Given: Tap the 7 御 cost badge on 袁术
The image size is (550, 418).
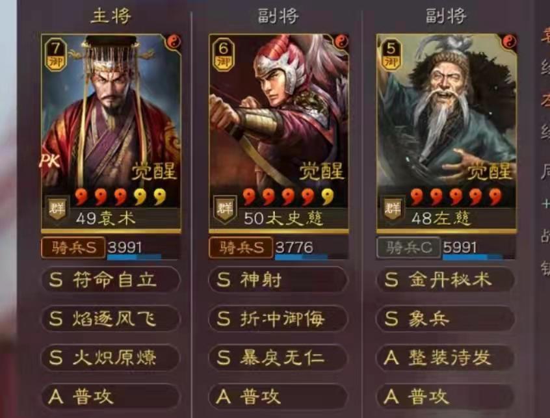Looking at the screenshot, I should [56, 55].
